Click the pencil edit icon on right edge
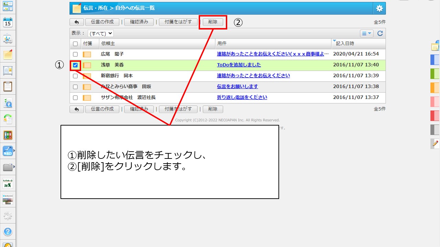The height and width of the screenshot is (247, 440). click(x=435, y=143)
